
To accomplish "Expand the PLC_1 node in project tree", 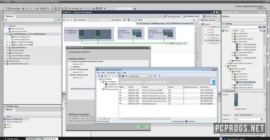I will 10,42.
